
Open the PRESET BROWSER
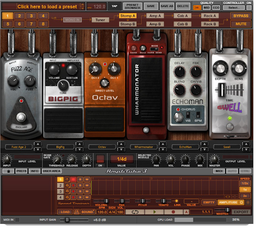click(132, 6)
